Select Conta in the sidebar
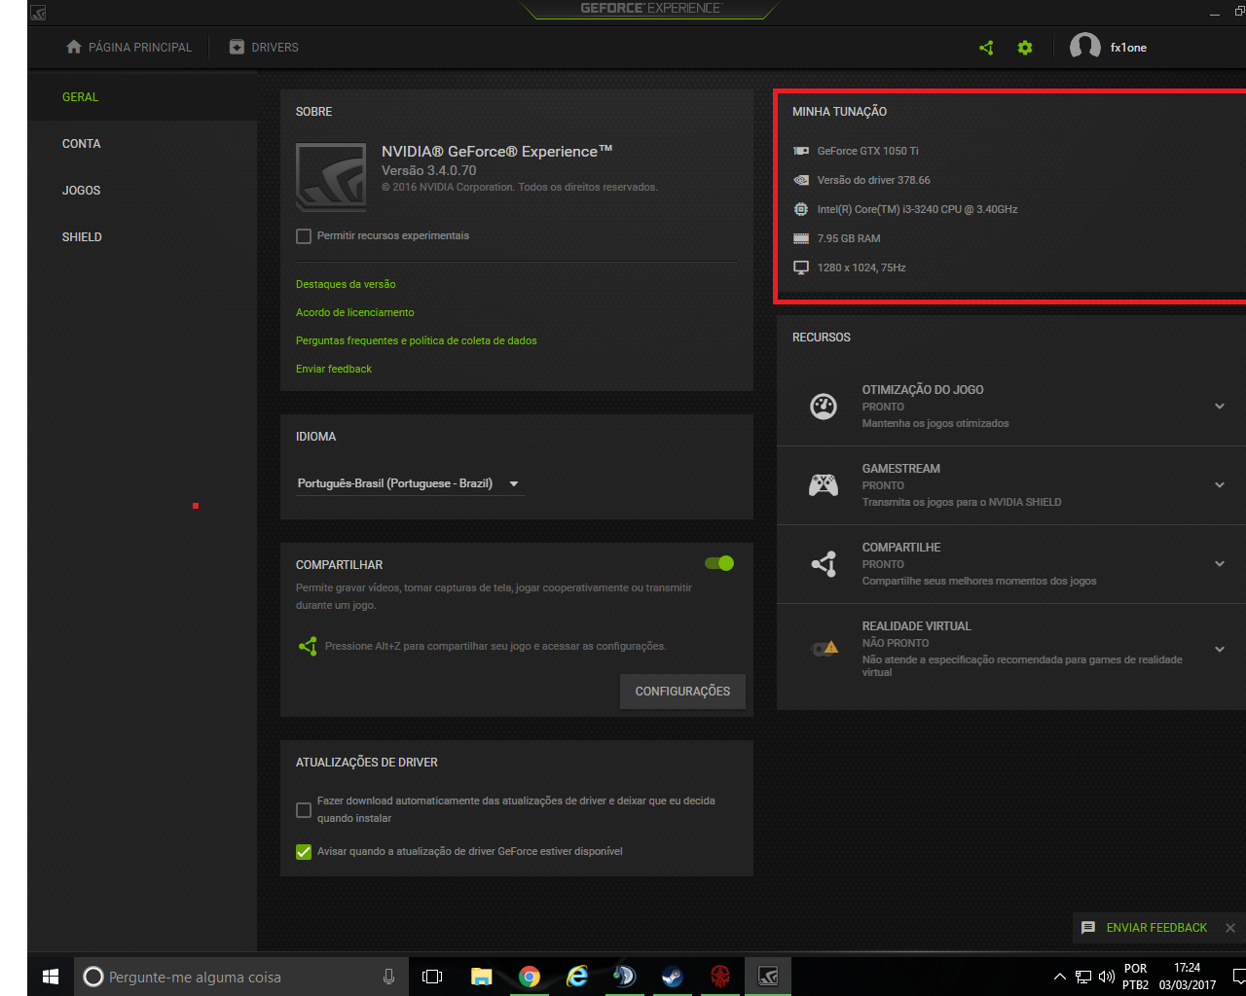Viewport: 1246px width, 996px height. coord(142,144)
